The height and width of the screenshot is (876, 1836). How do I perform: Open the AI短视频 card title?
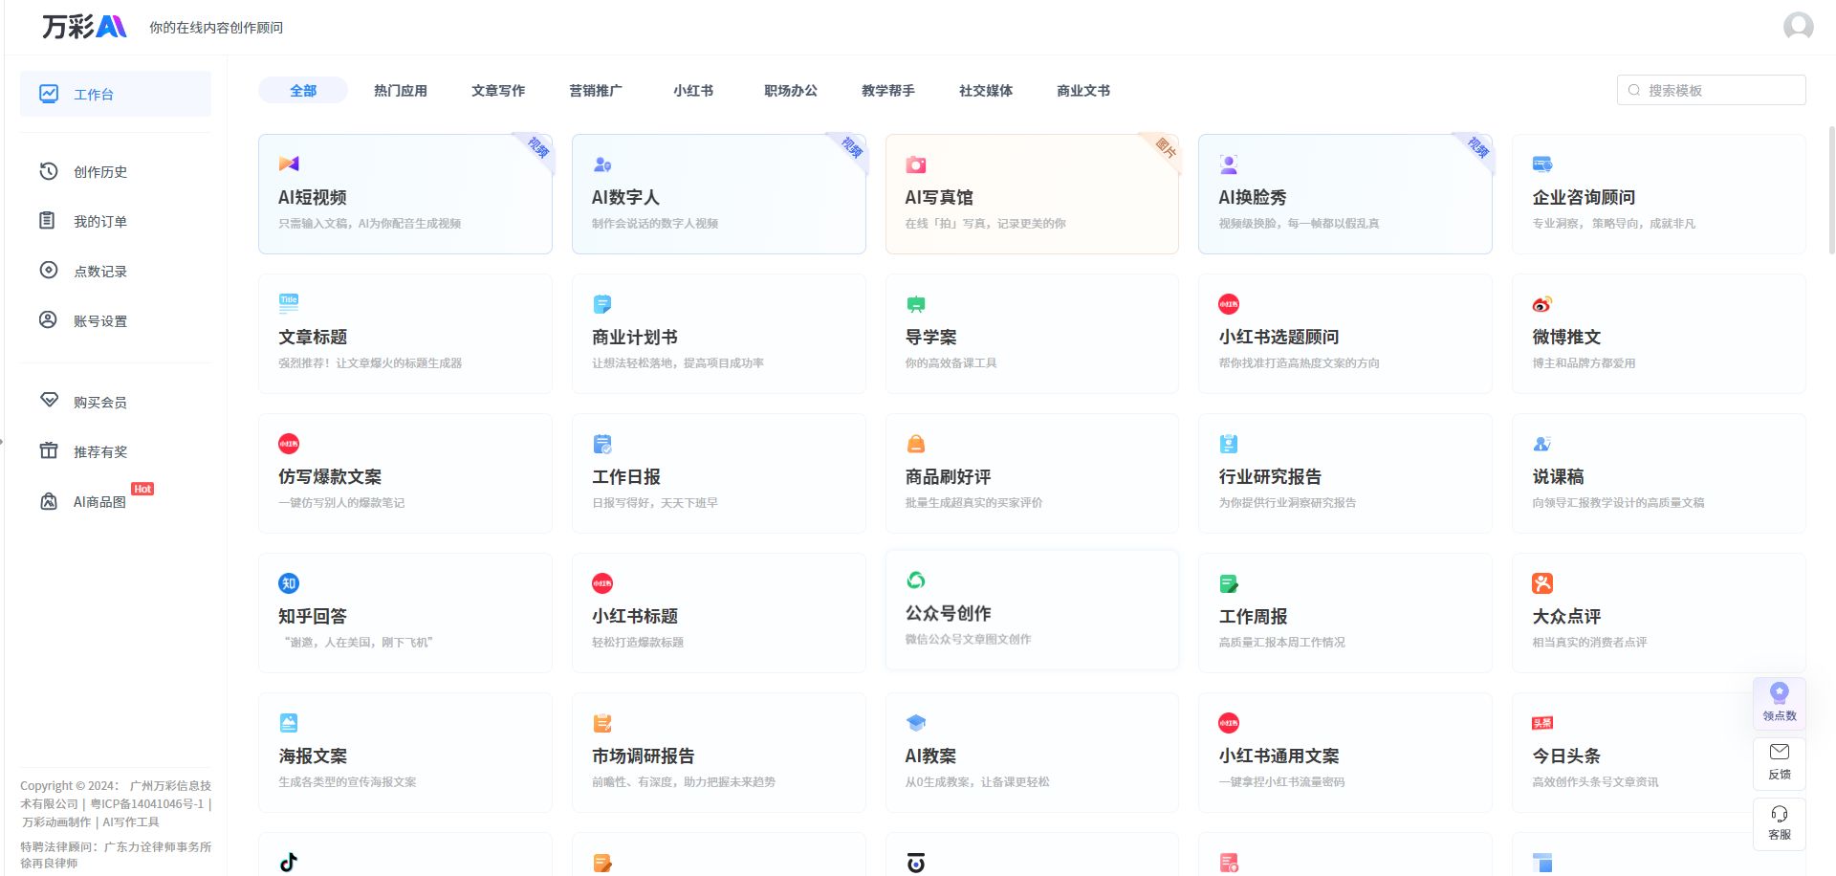[313, 197]
